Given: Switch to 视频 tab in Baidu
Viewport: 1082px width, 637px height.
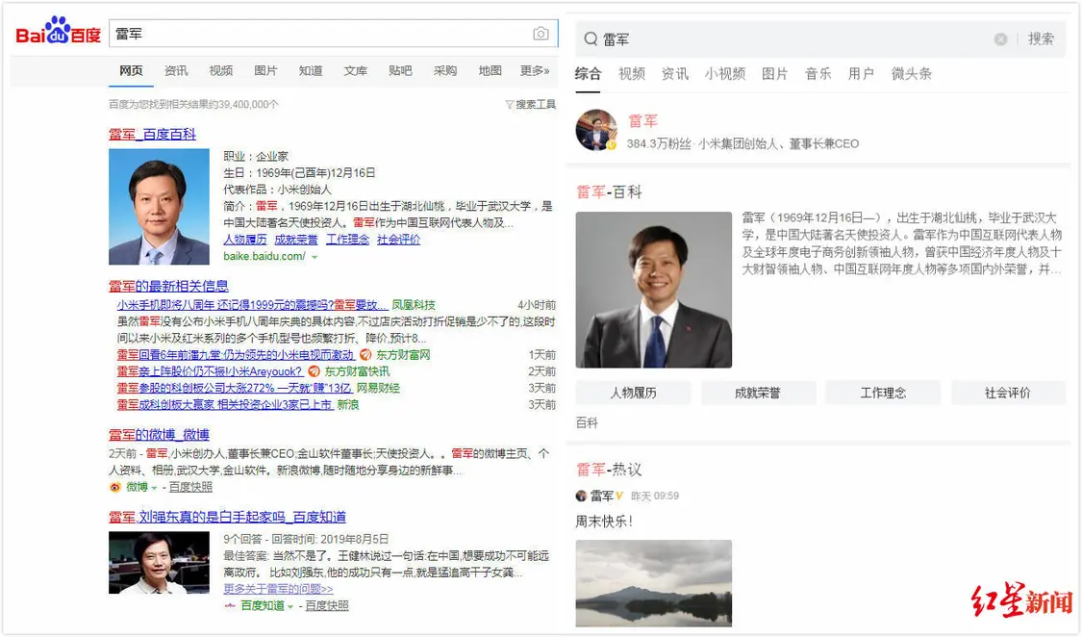Looking at the screenshot, I should 221,70.
